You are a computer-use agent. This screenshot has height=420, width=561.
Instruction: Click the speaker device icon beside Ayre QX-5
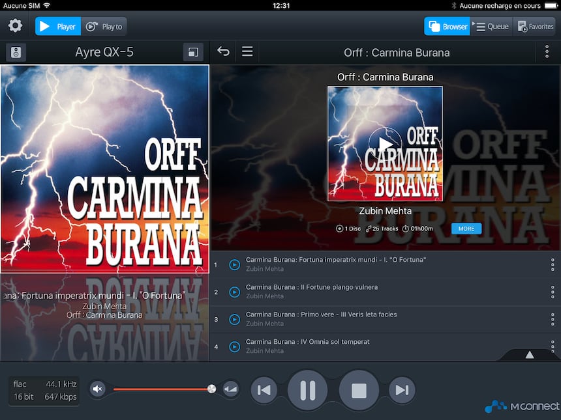[16, 53]
